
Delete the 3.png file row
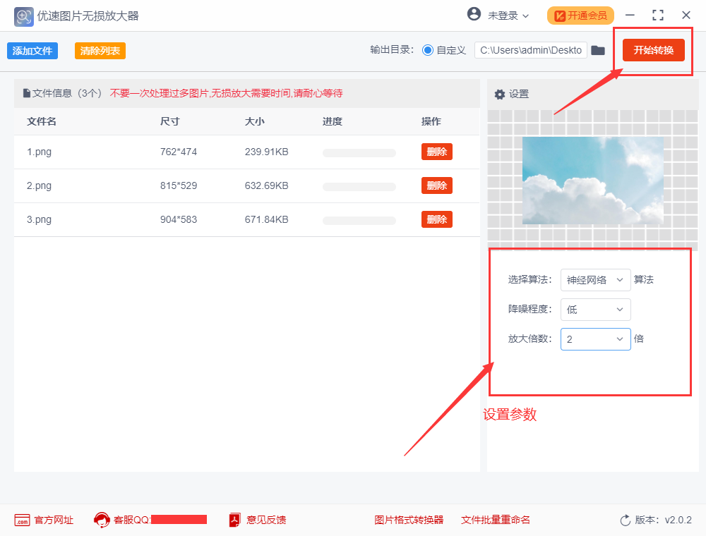point(437,219)
